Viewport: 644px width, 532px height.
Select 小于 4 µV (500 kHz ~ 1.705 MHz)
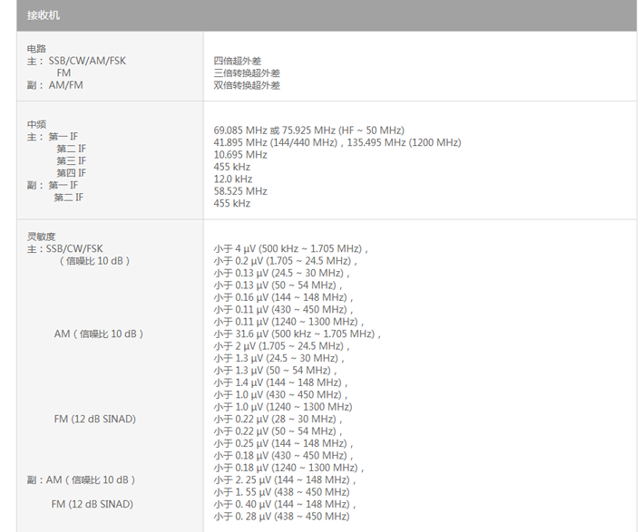pos(291,248)
